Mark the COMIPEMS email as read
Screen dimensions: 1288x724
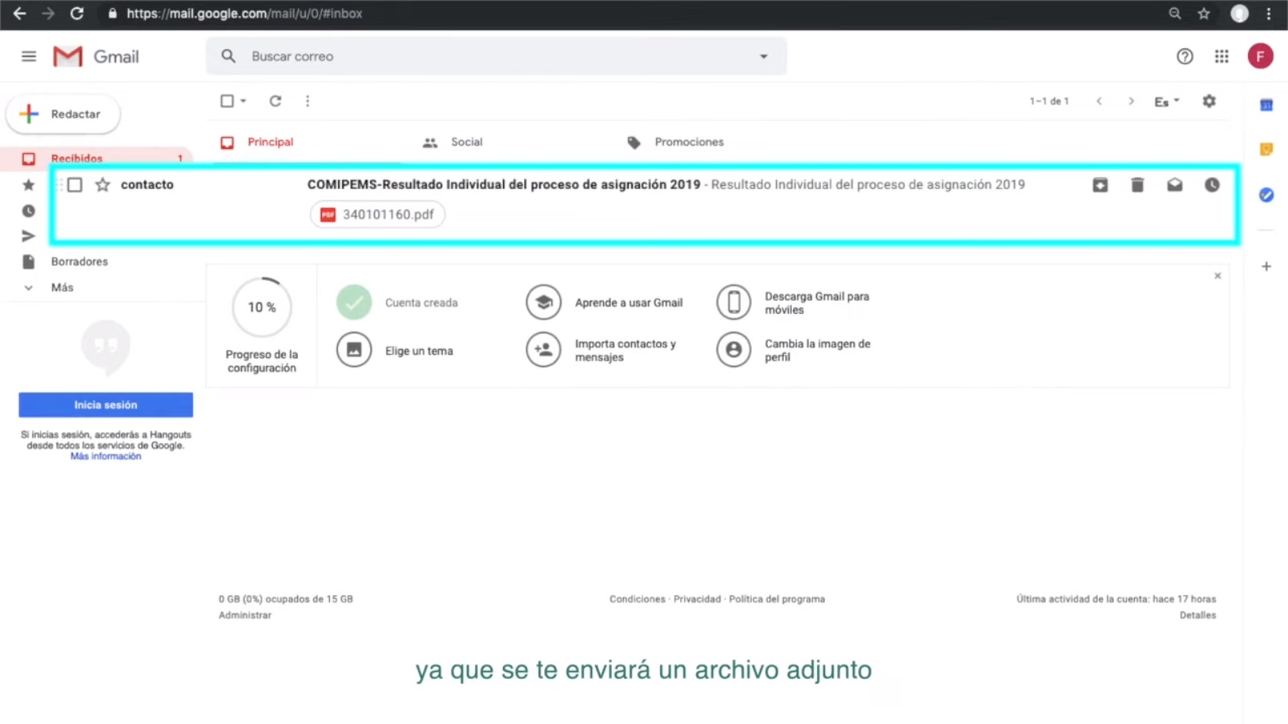(x=1174, y=185)
